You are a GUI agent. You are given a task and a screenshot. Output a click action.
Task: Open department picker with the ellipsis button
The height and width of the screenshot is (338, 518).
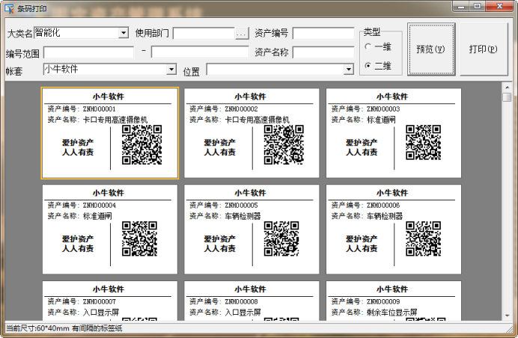(241, 34)
